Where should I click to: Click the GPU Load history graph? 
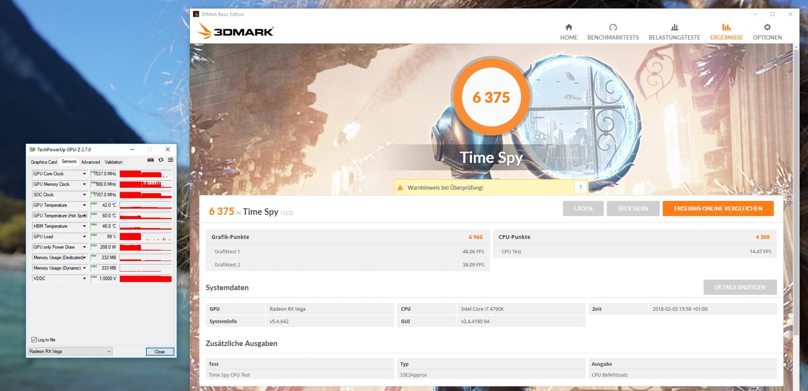coord(146,237)
